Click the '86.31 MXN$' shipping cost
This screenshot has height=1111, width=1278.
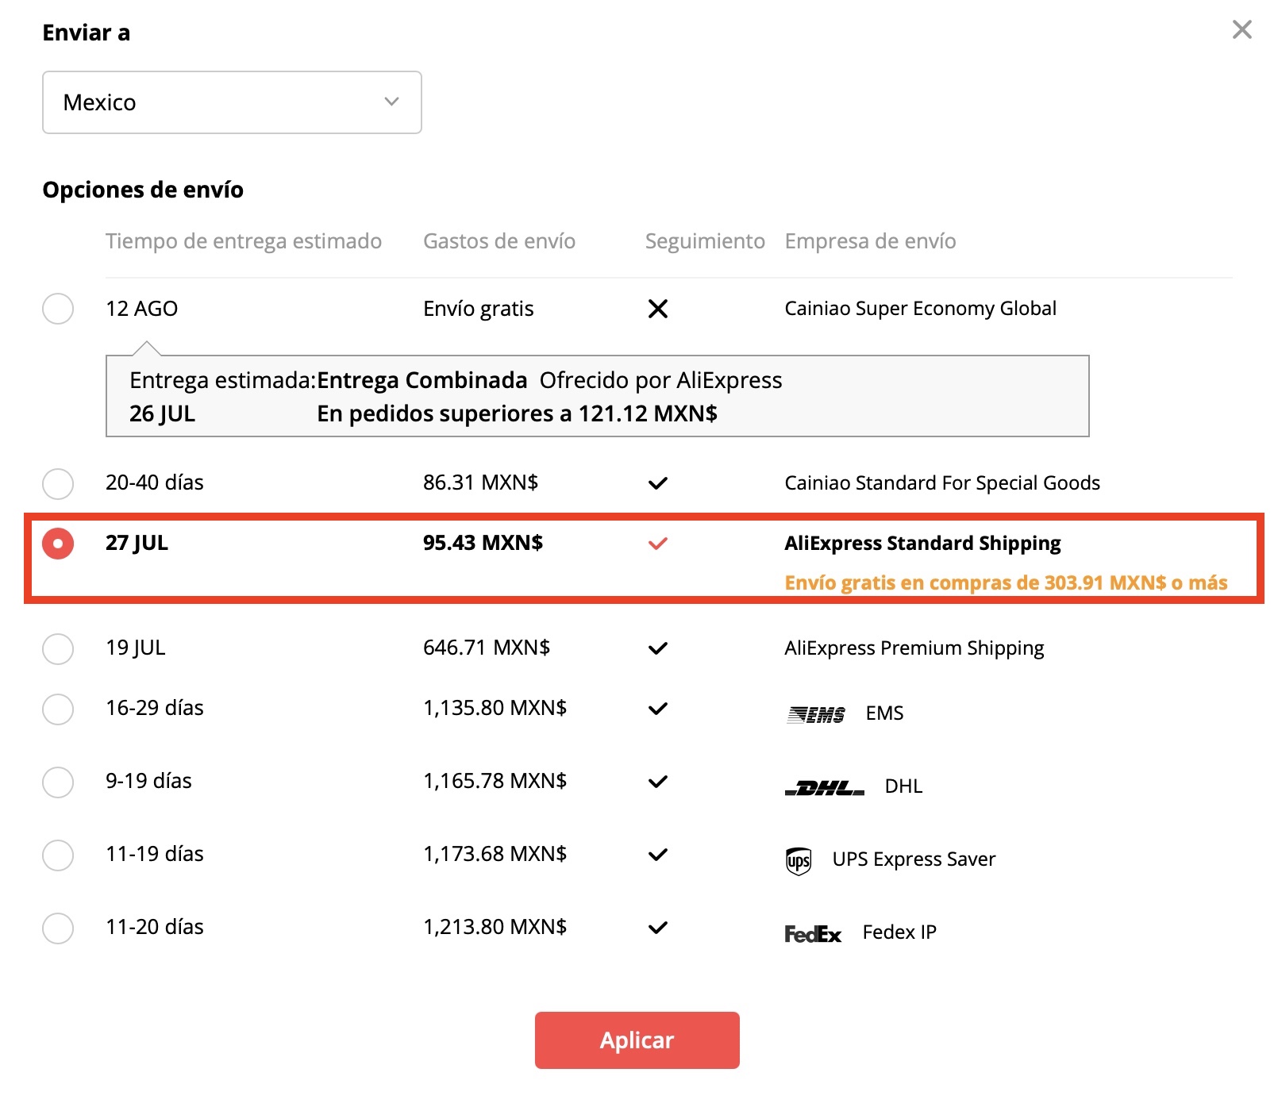pos(481,482)
